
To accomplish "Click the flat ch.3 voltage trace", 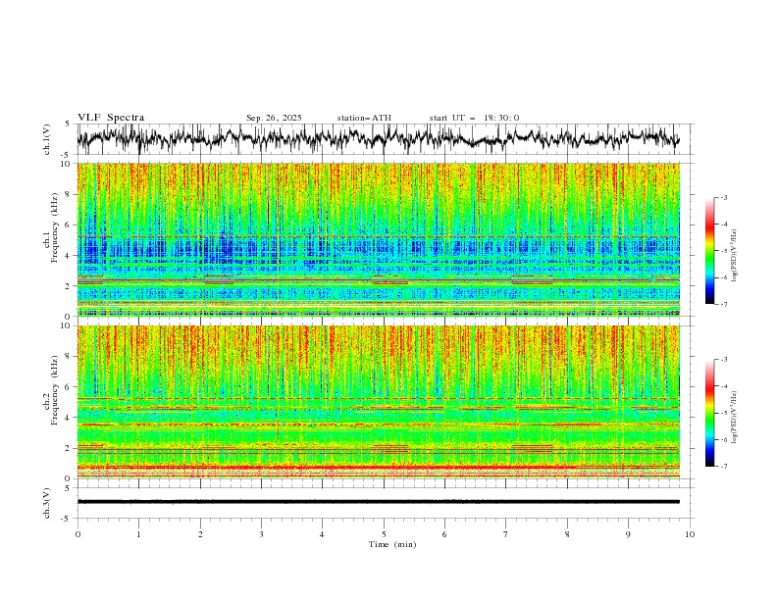I will pyautogui.click(x=379, y=502).
